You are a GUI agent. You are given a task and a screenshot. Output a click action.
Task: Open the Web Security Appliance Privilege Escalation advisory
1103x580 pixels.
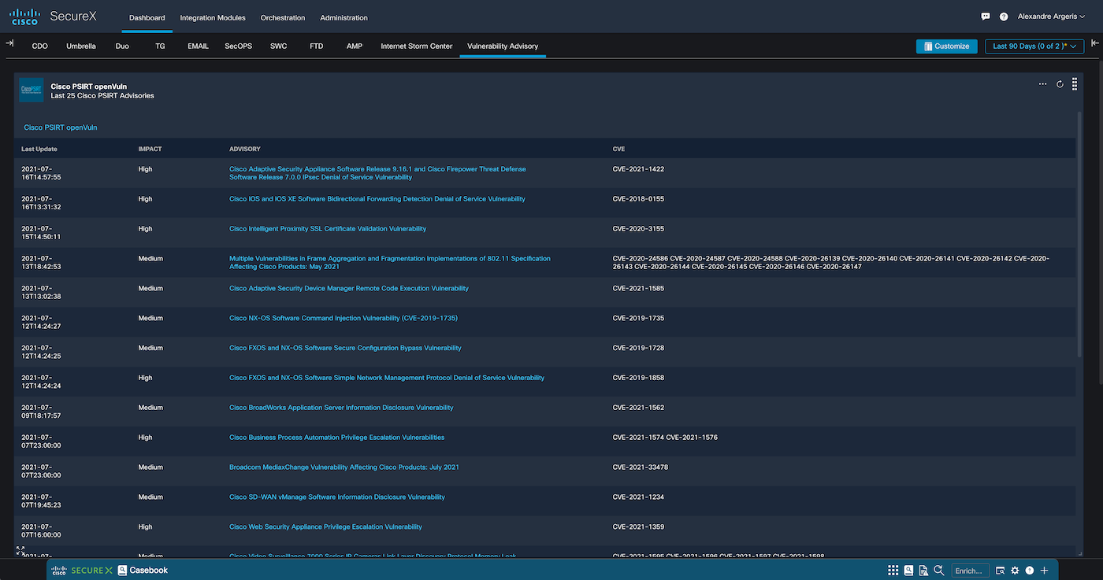(x=325, y=527)
